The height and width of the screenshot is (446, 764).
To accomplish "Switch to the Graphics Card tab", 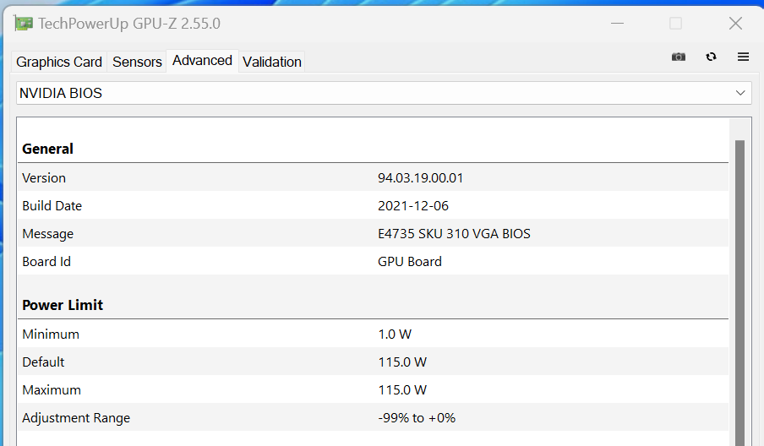I will (x=59, y=62).
